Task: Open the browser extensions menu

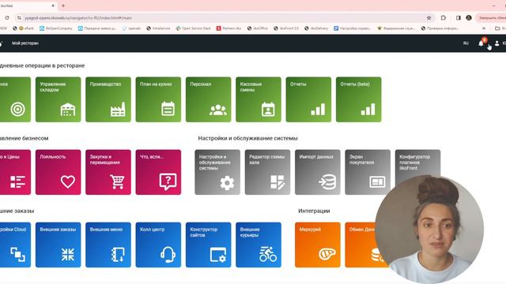Action: click(444, 18)
